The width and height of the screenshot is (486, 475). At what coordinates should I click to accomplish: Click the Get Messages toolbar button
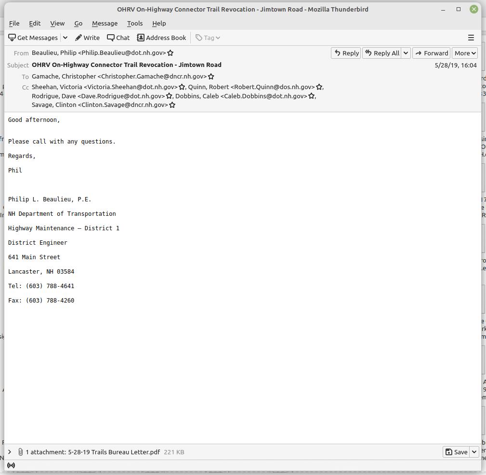33,38
